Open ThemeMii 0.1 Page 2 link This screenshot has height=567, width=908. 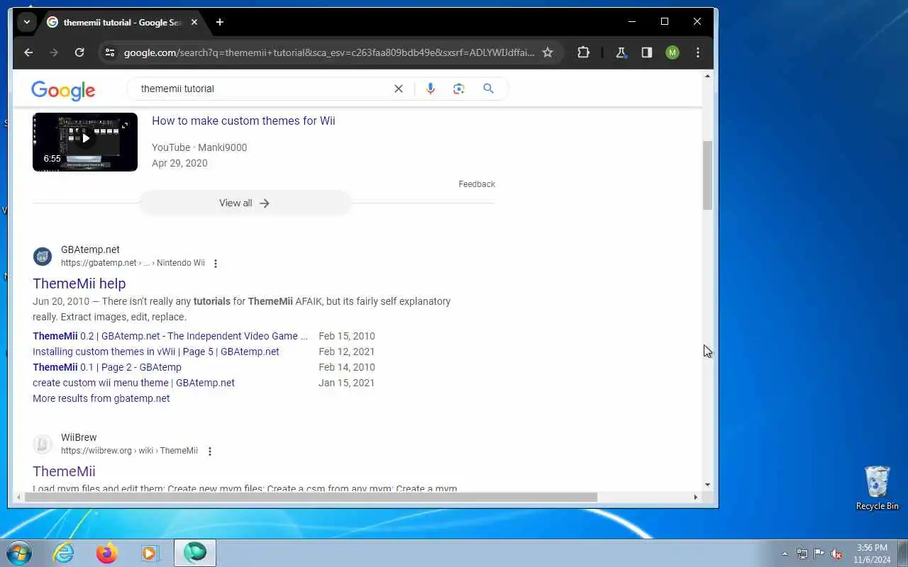[107, 367]
